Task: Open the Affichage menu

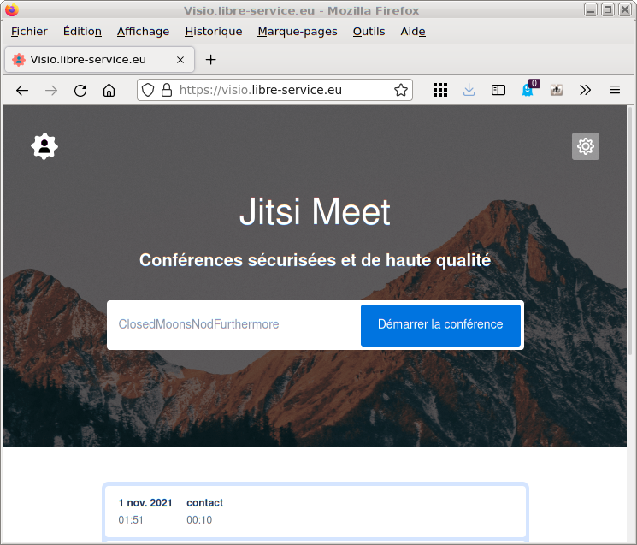Action: coord(143,32)
